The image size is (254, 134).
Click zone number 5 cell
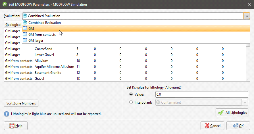point(77,49)
